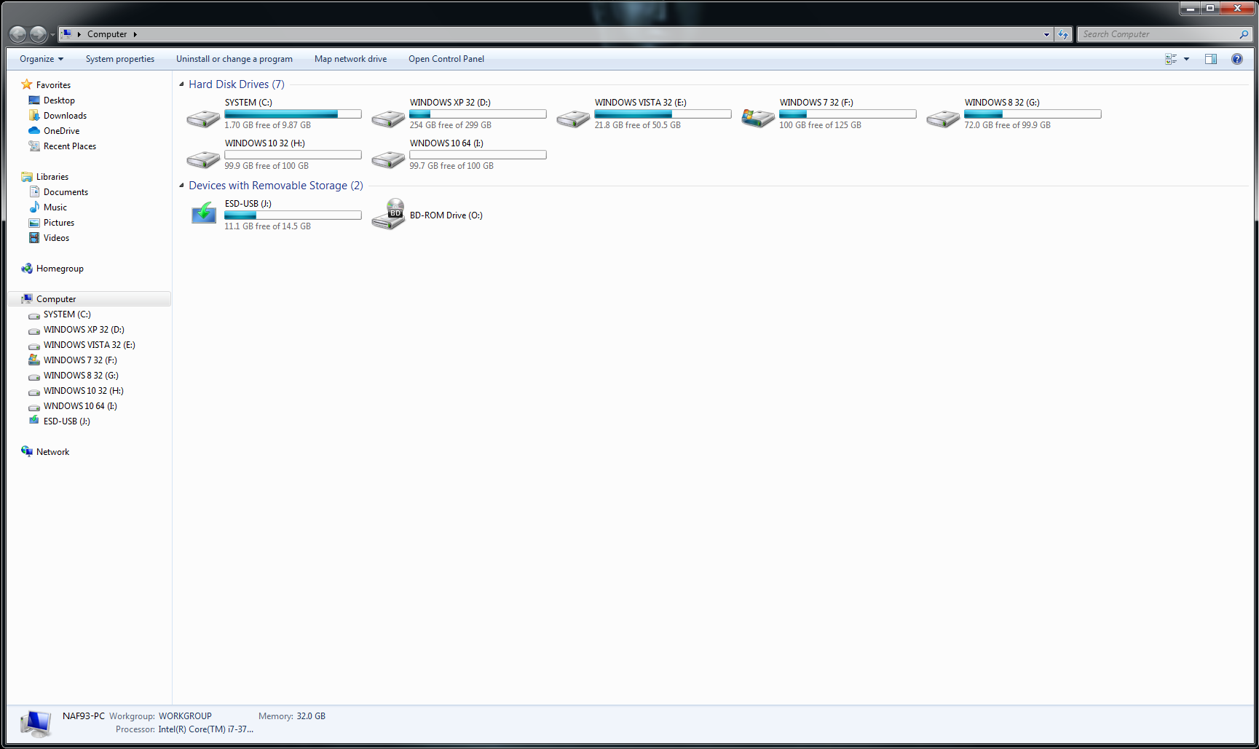Click the WORKGROUP value in details pane

(185, 716)
